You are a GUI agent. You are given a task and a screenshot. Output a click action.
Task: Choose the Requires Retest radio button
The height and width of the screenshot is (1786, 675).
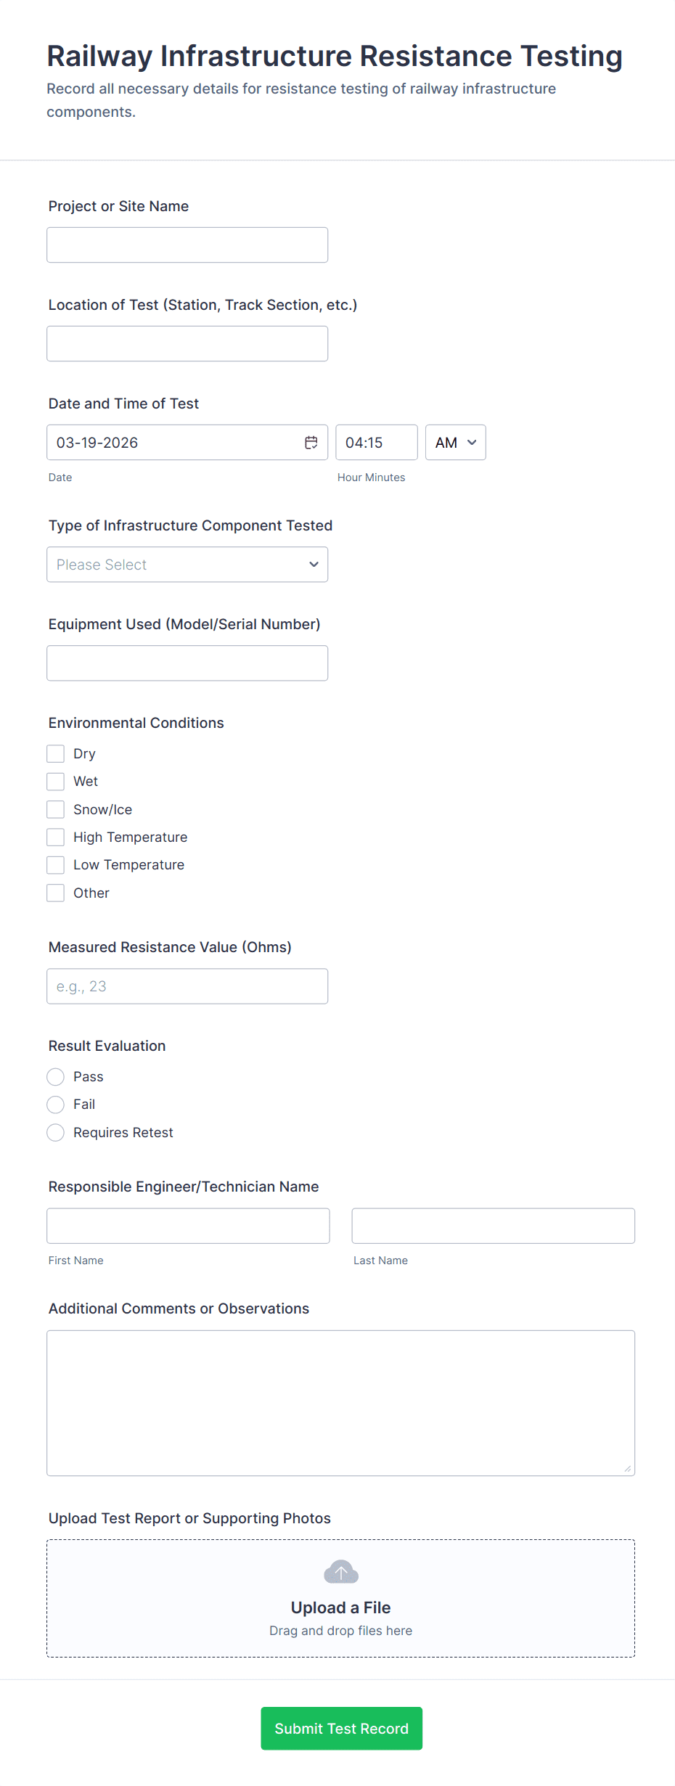[x=56, y=1133]
